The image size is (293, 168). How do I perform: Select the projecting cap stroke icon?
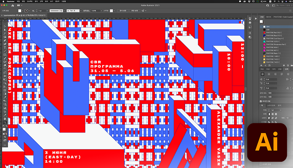pos(276,114)
